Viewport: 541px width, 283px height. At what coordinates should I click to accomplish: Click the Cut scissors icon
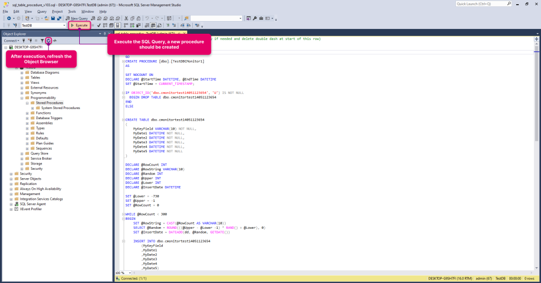point(126,18)
